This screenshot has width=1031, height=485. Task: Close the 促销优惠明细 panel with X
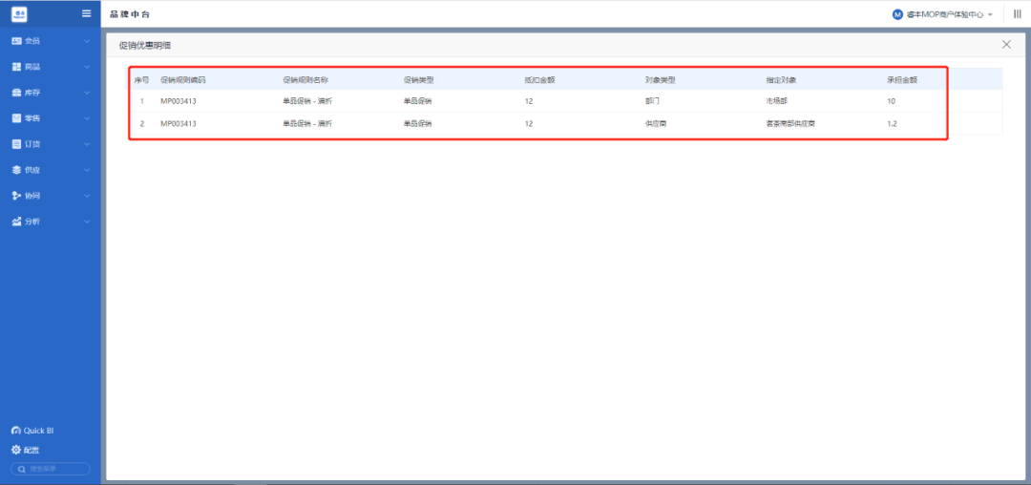(x=1006, y=45)
